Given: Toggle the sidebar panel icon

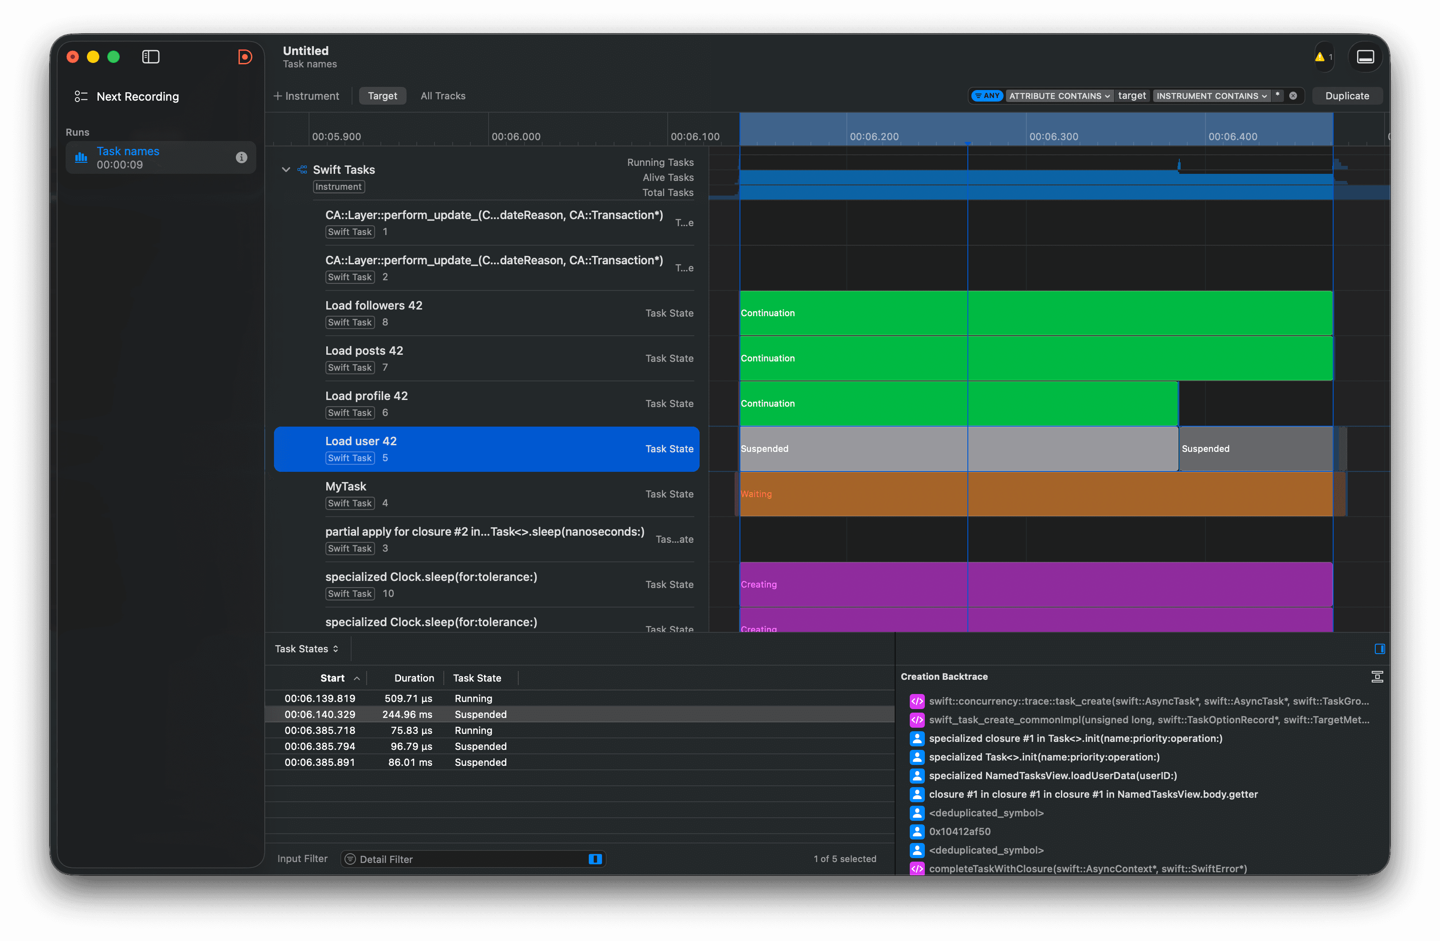Looking at the screenshot, I should point(151,57).
